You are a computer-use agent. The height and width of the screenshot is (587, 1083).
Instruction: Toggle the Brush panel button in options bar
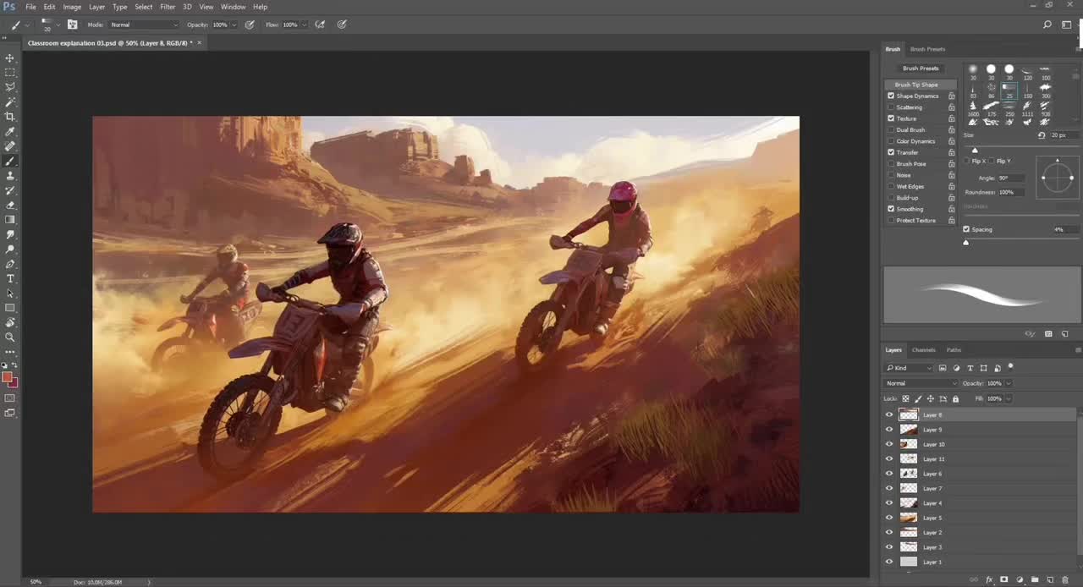tap(72, 25)
